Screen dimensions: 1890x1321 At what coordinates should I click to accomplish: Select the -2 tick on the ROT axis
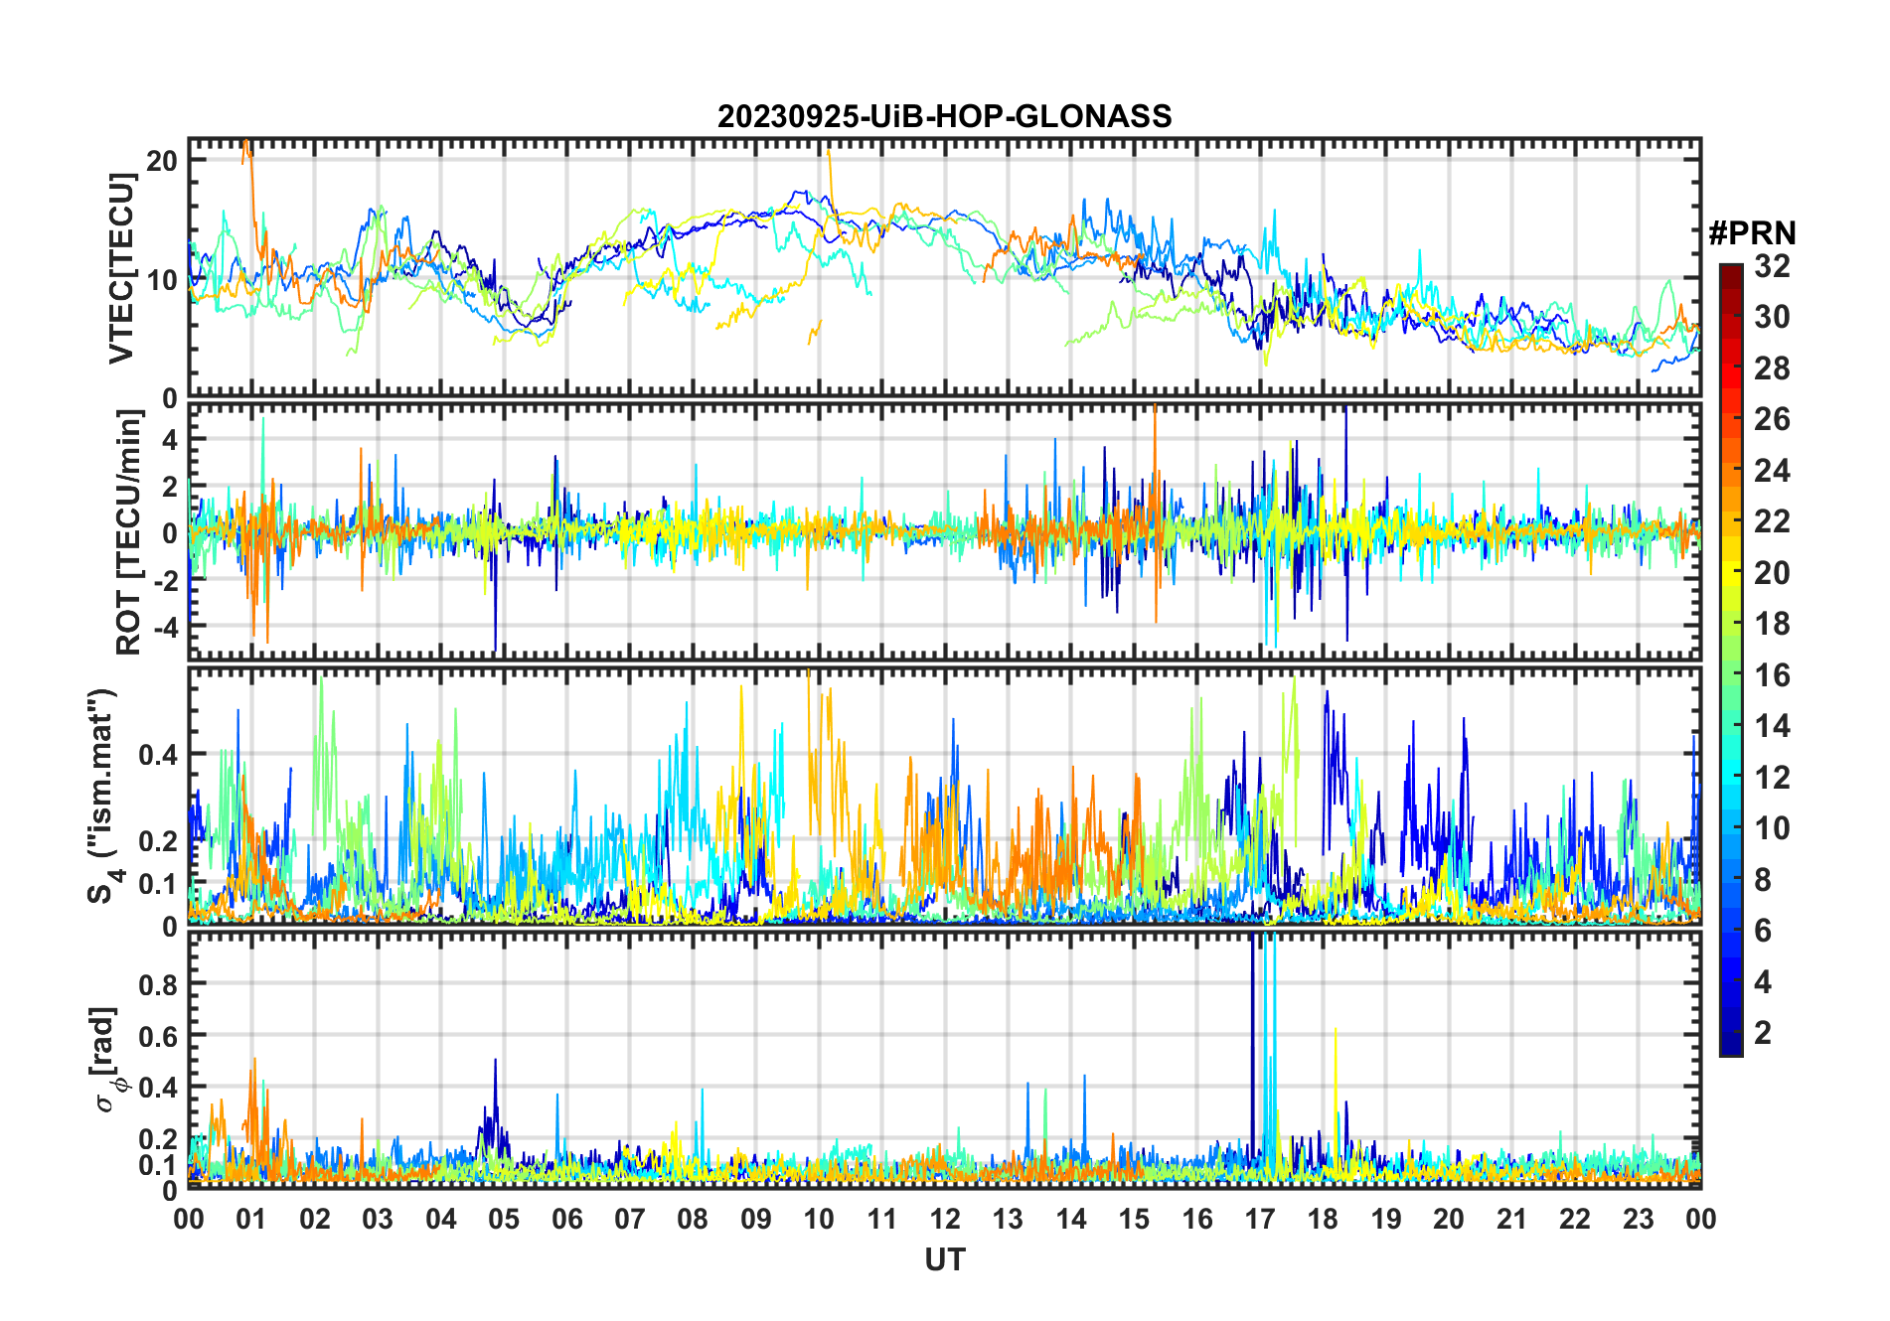(166, 580)
